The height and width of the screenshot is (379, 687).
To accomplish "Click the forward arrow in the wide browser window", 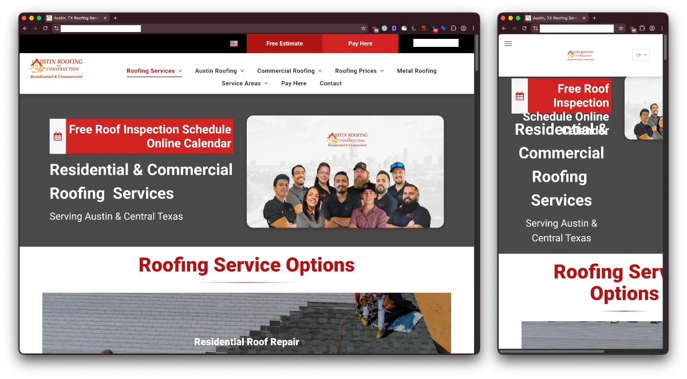I will 35,28.
